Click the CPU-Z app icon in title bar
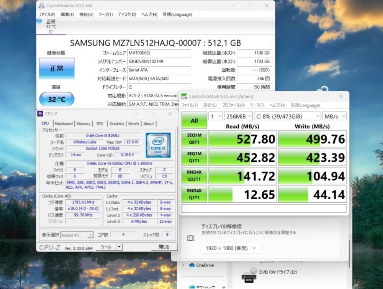Image resolution: width=383 pixels, height=289 pixels. click(x=40, y=114)
